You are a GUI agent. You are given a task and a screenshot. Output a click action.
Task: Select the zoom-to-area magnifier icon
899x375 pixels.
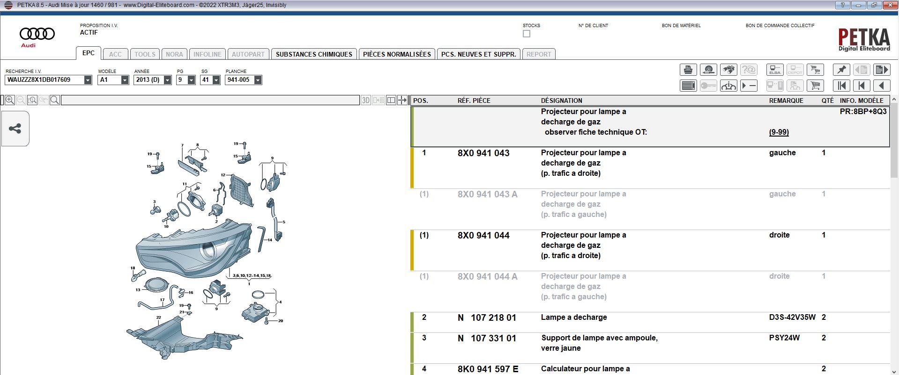click(x=32, y=100)
